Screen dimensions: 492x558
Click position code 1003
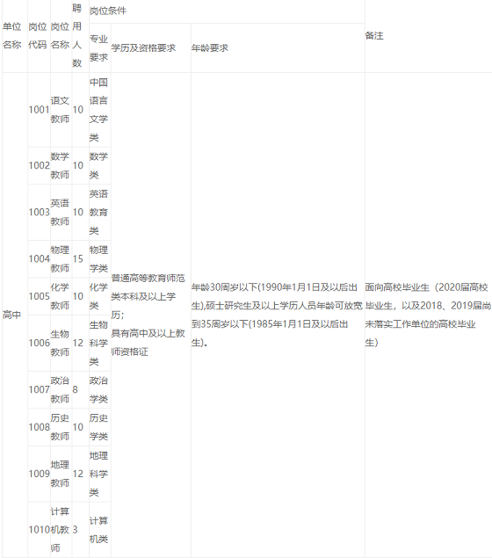[x=39, y=212]
